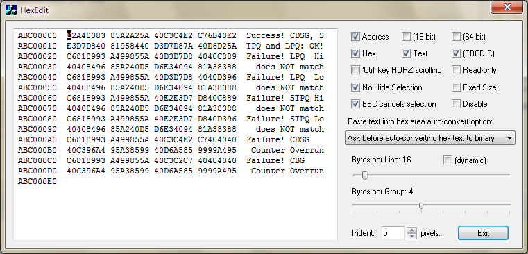Check the Disable checkbox
528x254 pixels.
click(x=456, y=104)
